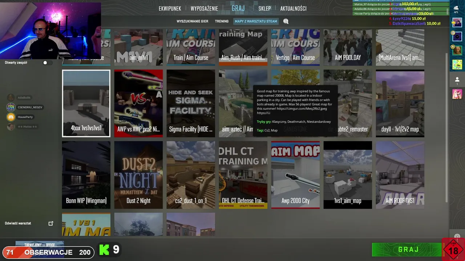Click the broadcast signal icon above GRAJ
Screen dimensions: 465x261
(457, 237)
